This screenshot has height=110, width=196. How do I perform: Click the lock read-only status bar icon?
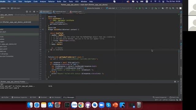(177, 100)
